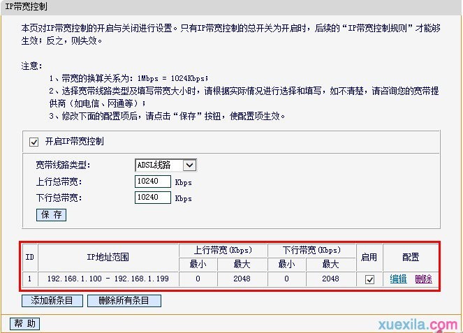Select the IP range 192.168.1.100 - 192.168.1.199 cell
The height and width of the screenshot is (333, 463).
point(108,279)
